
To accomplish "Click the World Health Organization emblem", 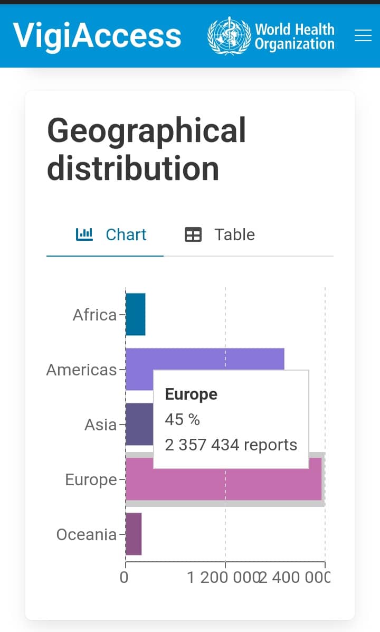I will pyautogui.click(x=229, y=35).
